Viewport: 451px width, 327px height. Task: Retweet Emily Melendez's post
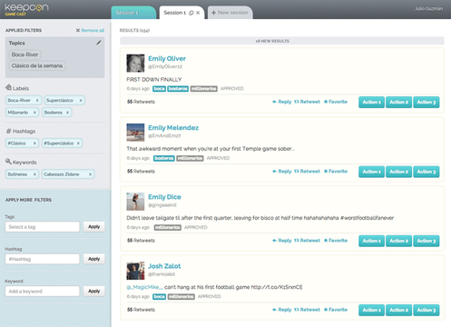pyautogui.click(x=307, y=172)
